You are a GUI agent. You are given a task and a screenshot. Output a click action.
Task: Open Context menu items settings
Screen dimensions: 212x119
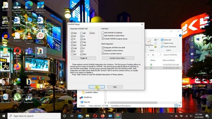(x=118, y=58)
